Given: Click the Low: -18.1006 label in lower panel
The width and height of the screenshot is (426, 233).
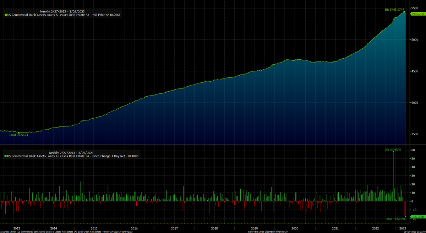Looking at the screenshot, I should pos(395,219).
